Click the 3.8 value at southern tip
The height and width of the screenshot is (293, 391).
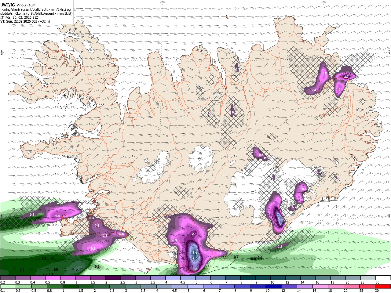coord(195,269)
